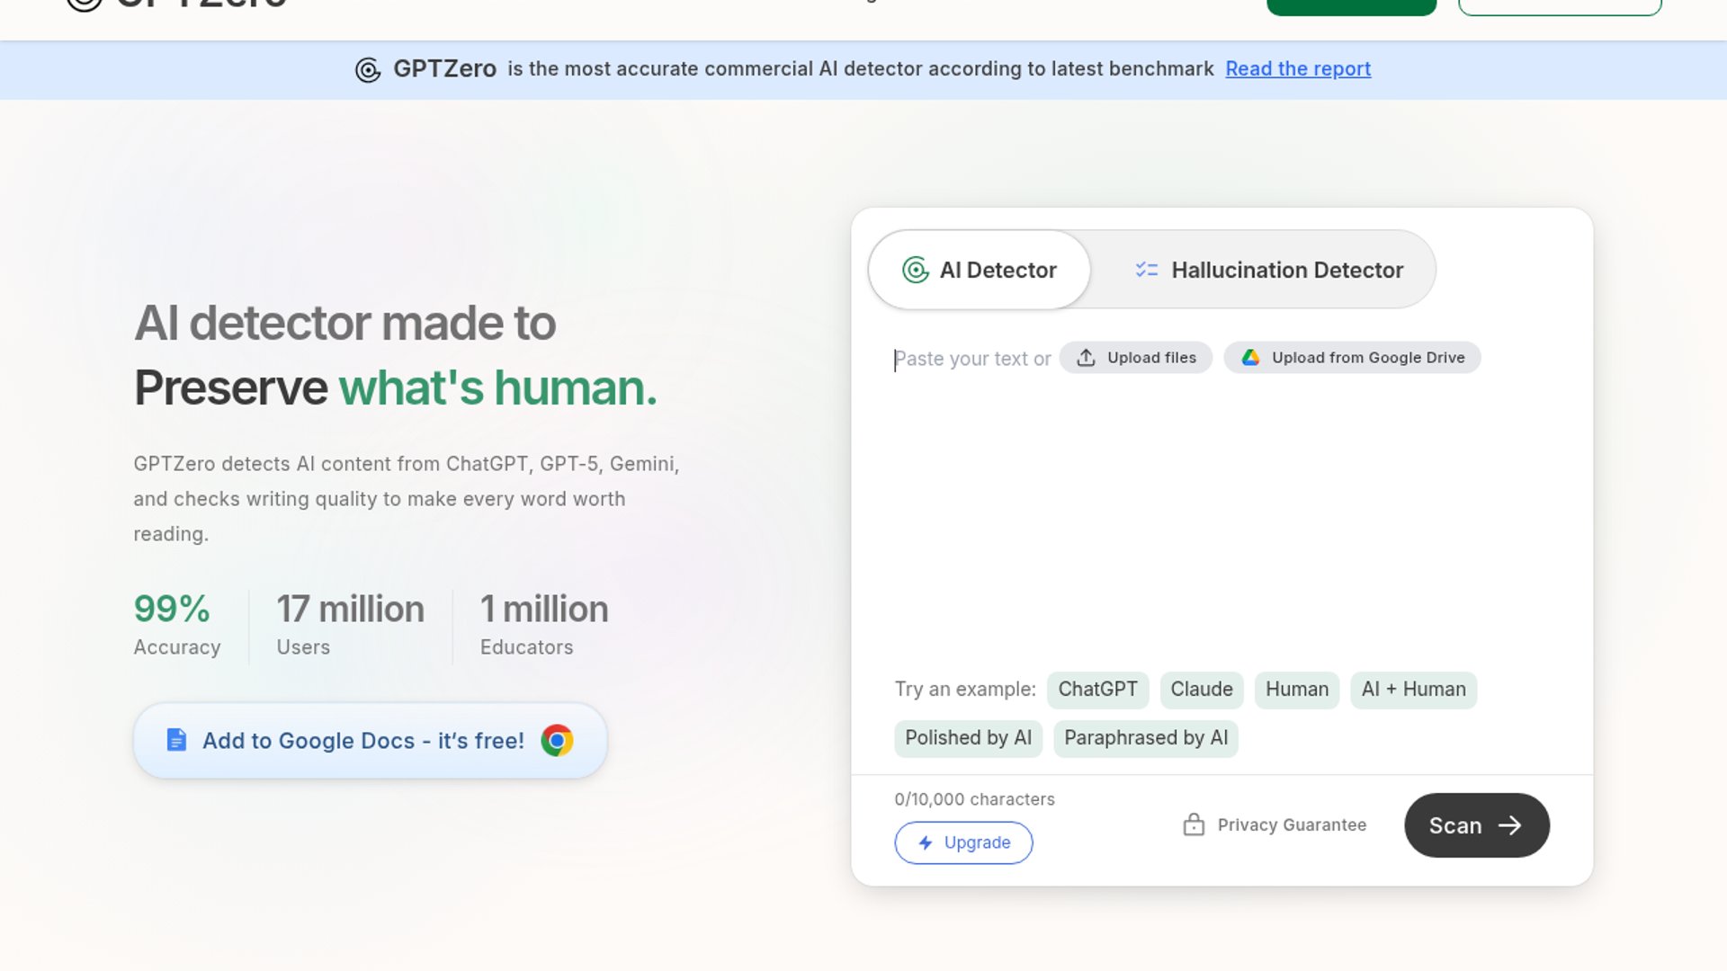Load the Claude example
This screenshot has width=1727, height=971.
1201,690
